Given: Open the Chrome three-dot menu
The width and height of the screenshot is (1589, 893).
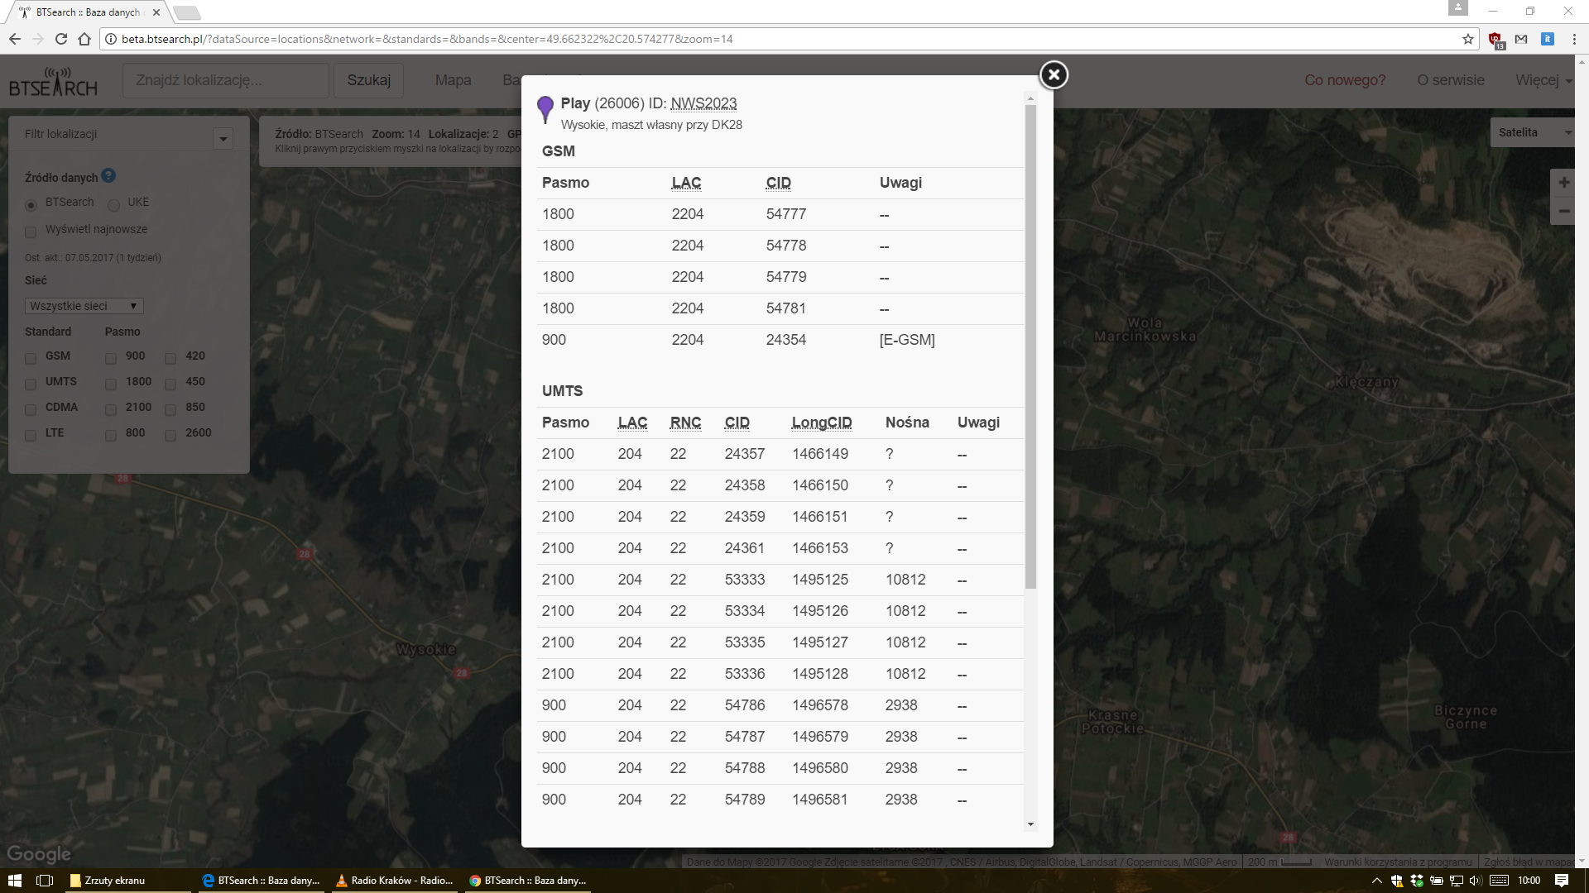Looking at the screenshot, I should tap(1574, 39).
